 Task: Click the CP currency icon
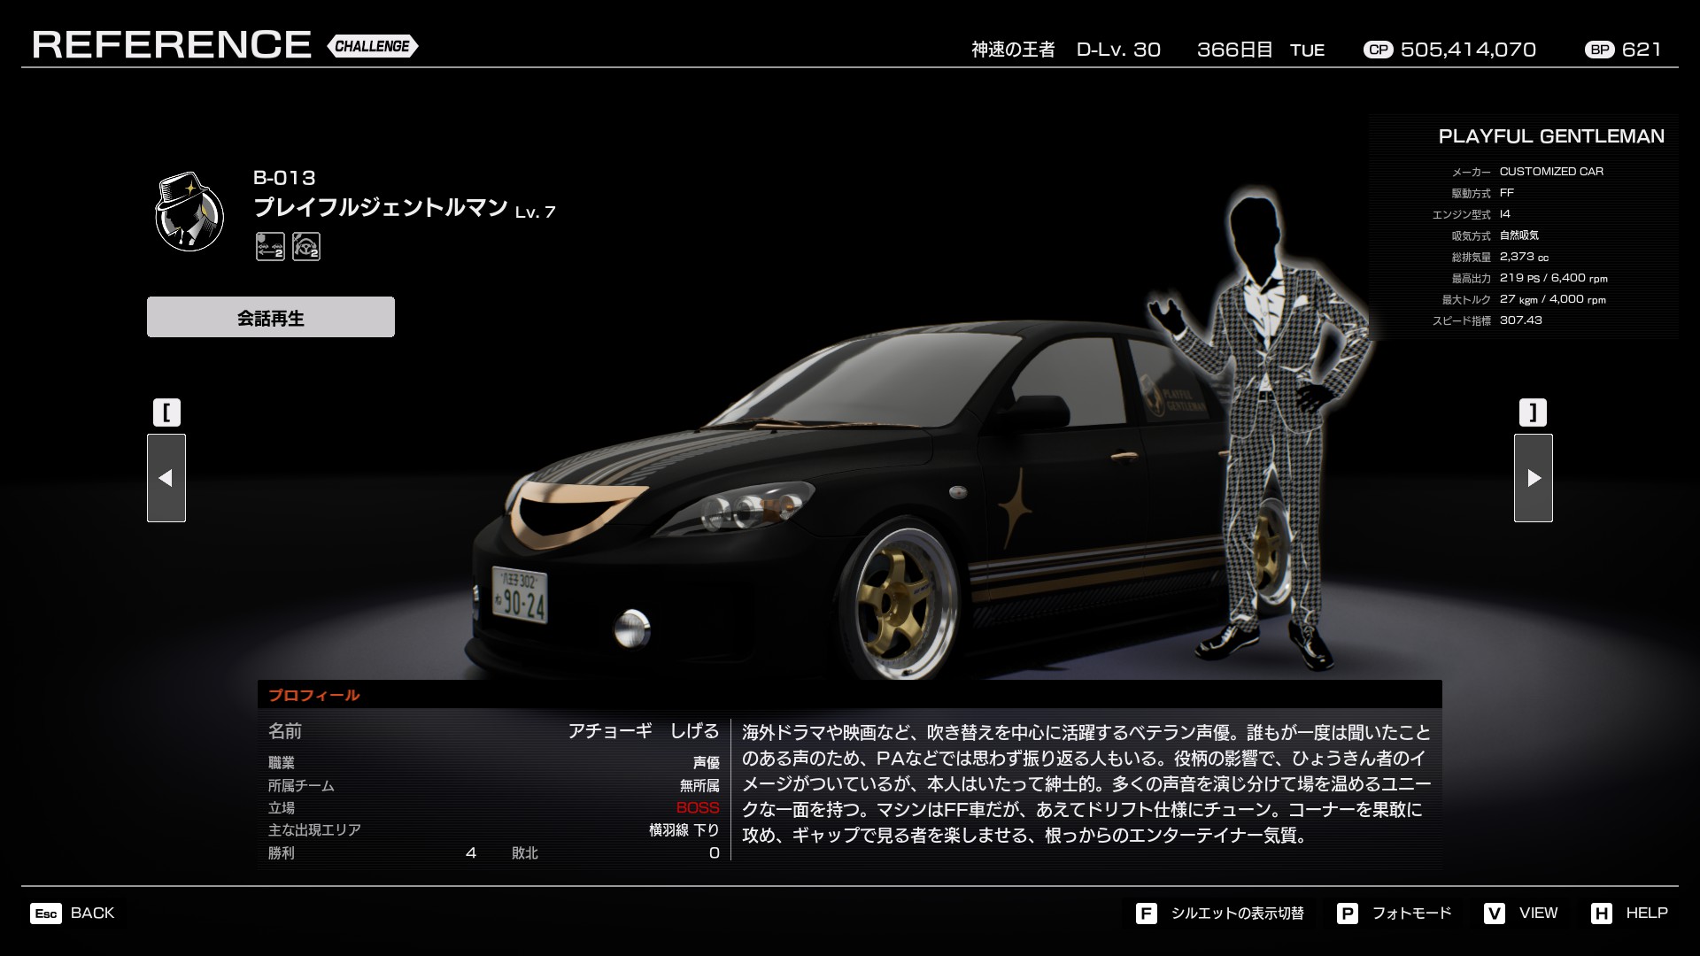coord(1378,50)
